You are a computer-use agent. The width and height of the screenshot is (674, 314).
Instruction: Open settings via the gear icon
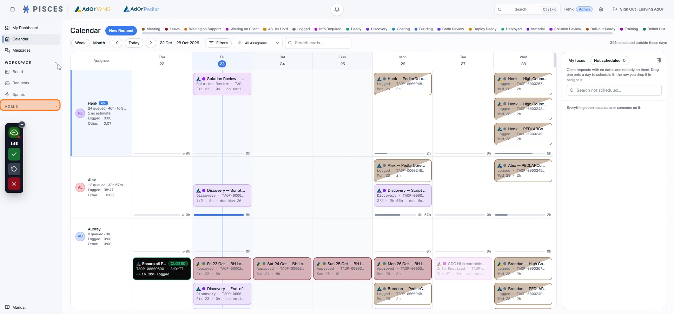(601, 9)
